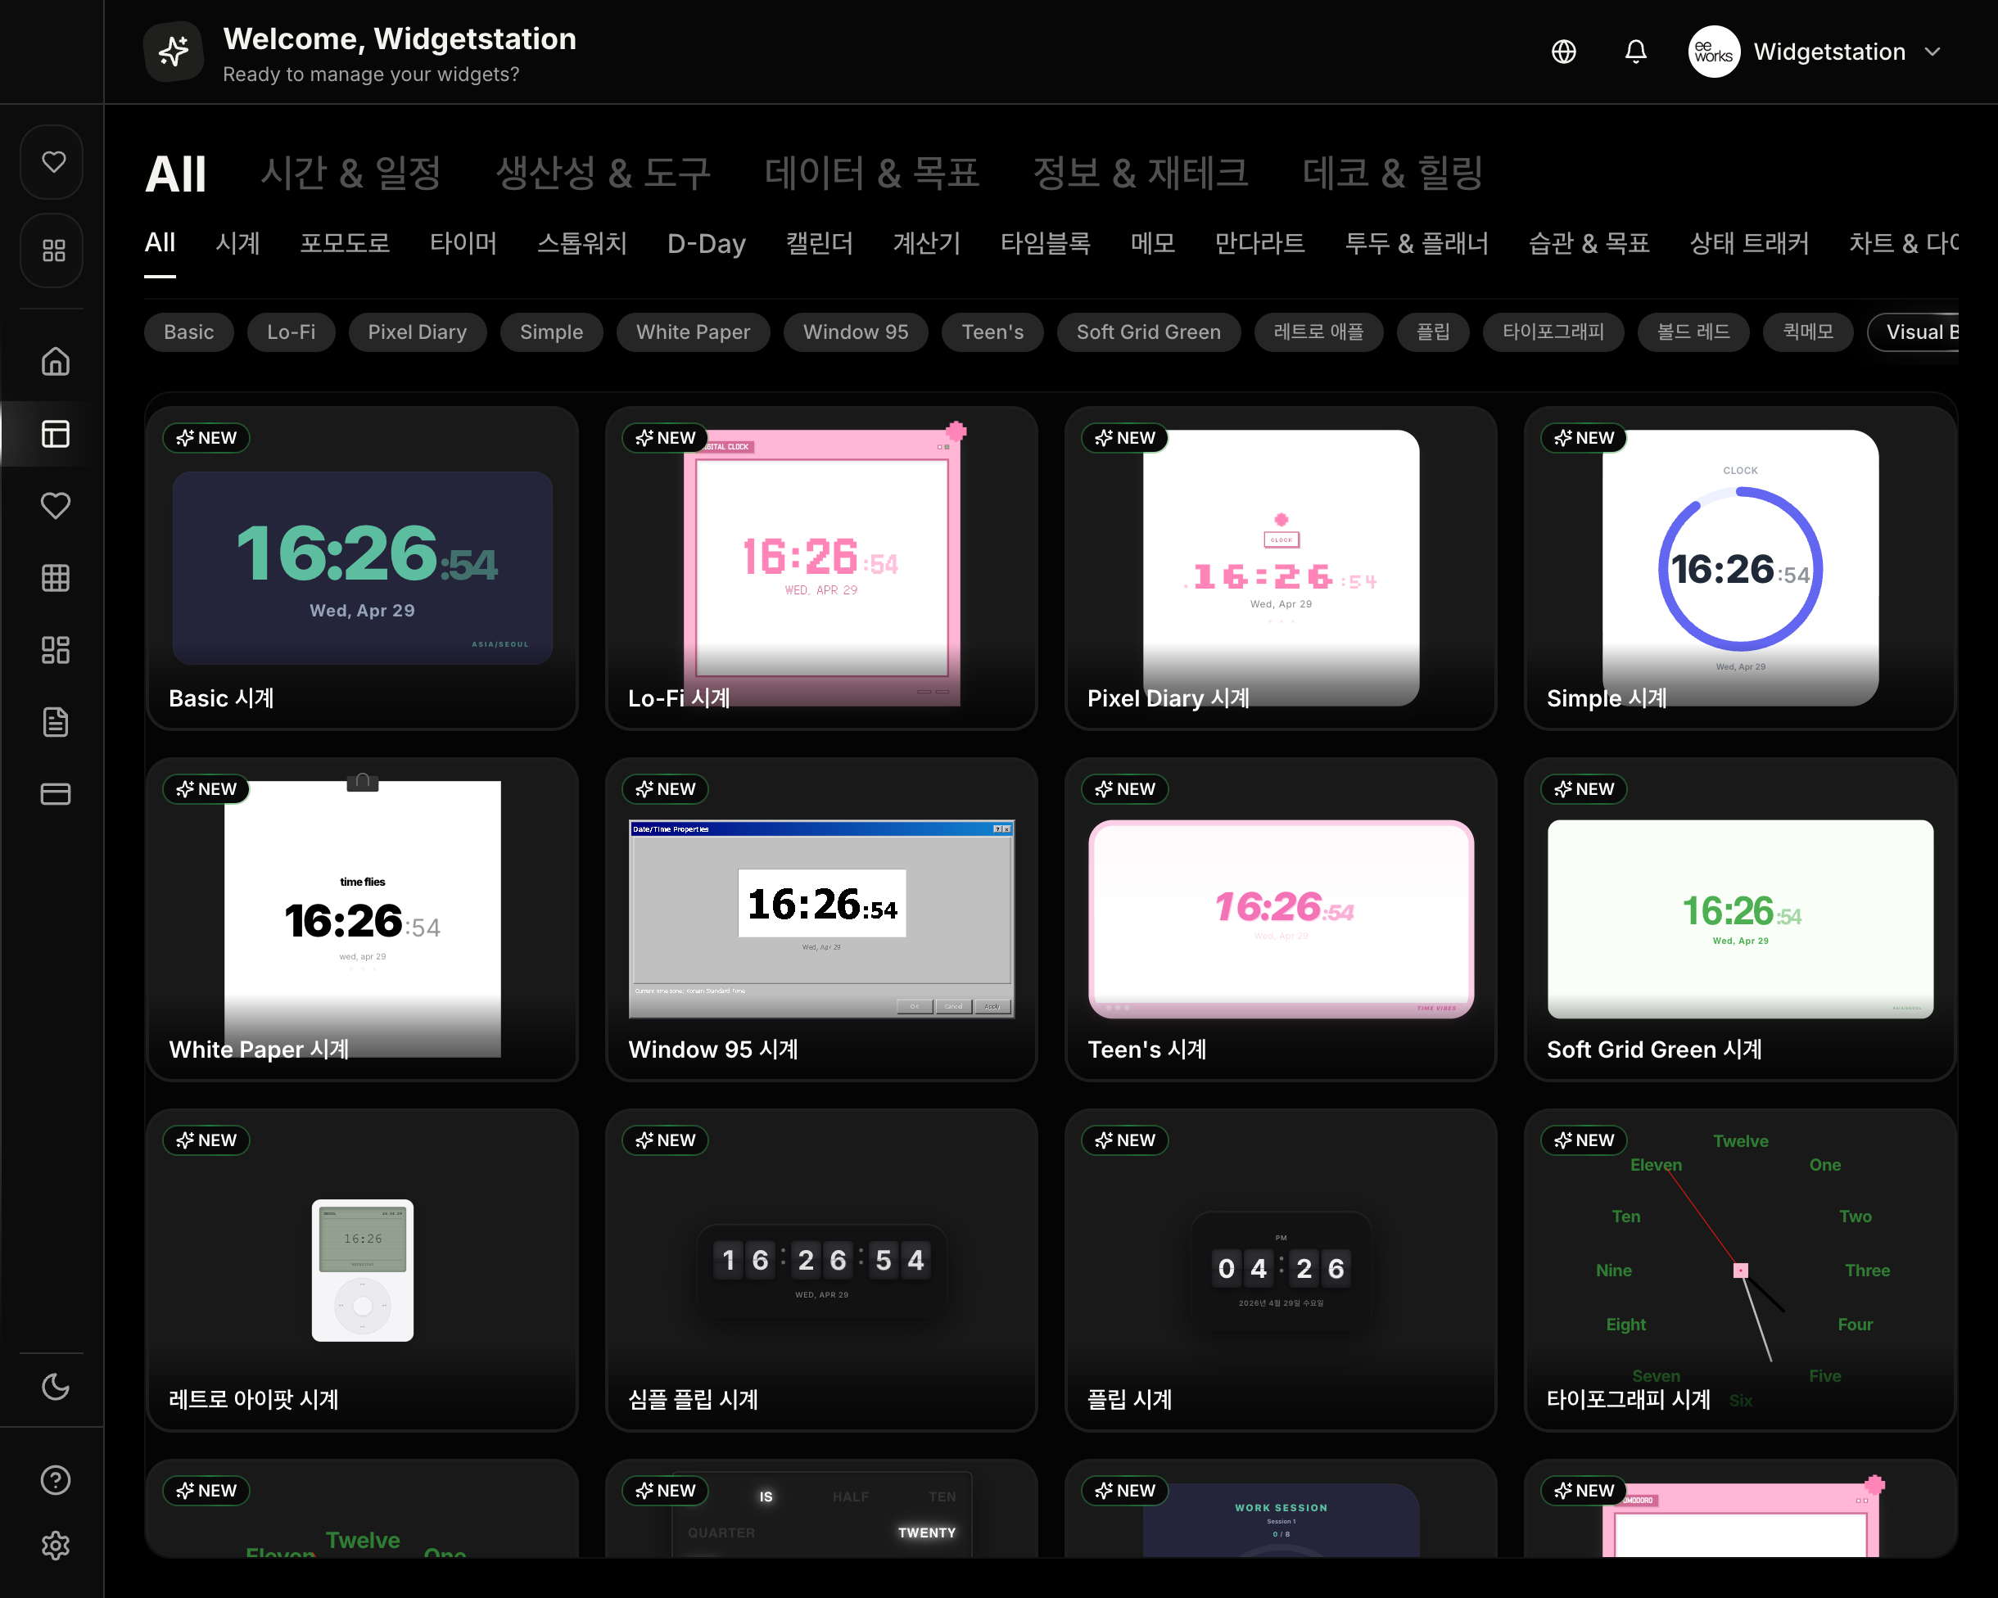Filter by Lo-Fi theme chip

291,332
